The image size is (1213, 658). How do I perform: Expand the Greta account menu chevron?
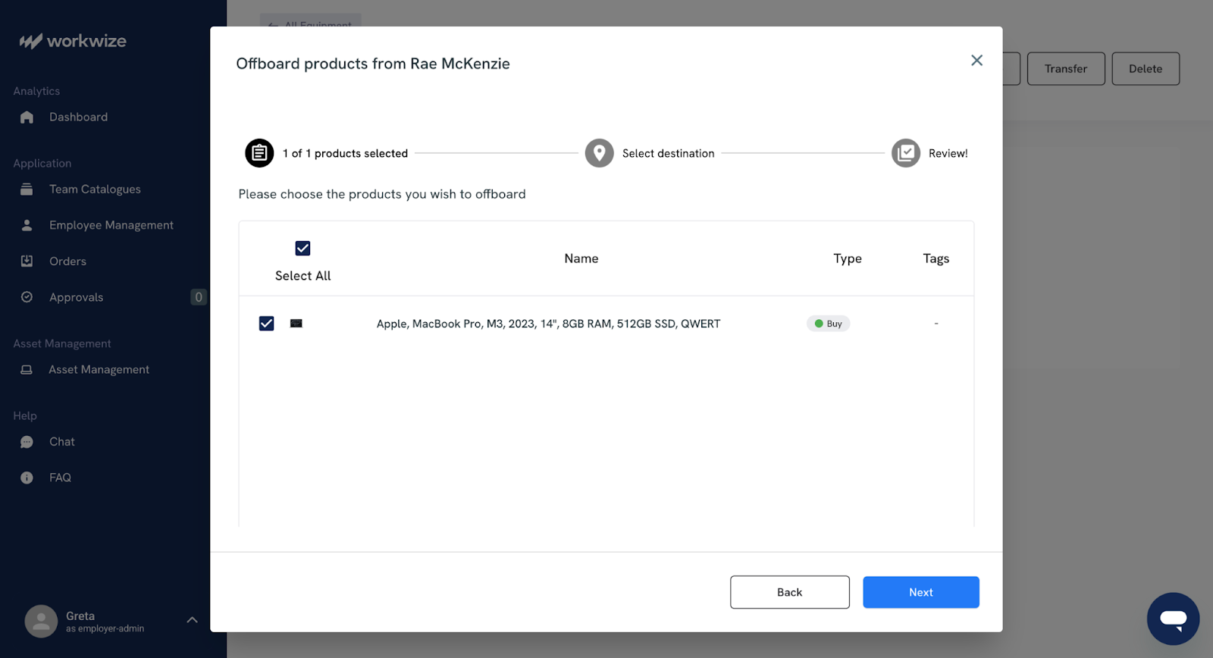click(193, 620)
